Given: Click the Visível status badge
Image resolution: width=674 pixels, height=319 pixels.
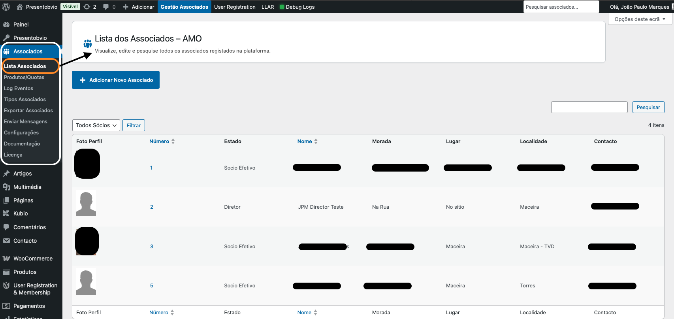Looking at the screenshot, I should pos(70,7).
